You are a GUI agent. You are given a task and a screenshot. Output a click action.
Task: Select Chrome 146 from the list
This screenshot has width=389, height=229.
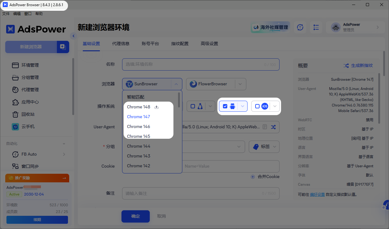[x=138, y=126]
